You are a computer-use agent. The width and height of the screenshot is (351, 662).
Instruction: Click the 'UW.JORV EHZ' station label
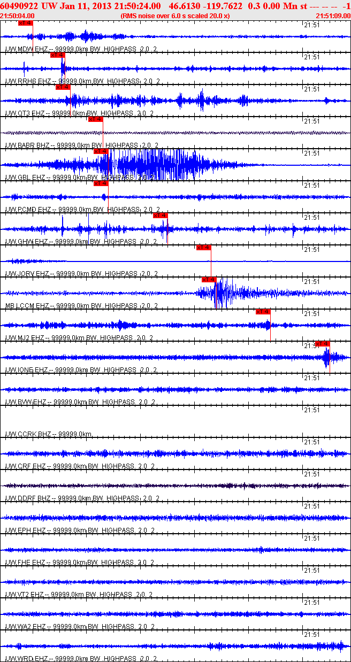27,274
